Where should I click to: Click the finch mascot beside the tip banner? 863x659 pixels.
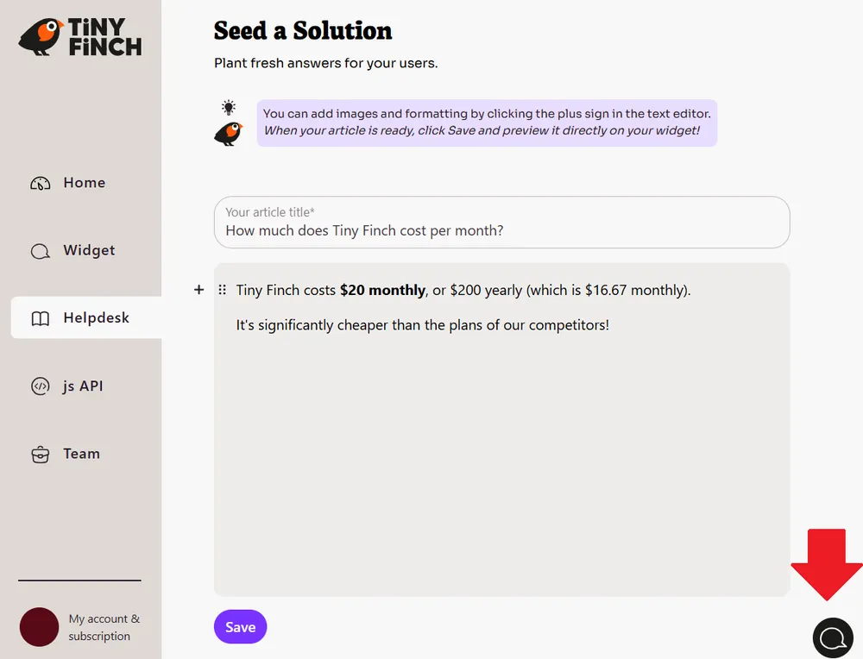[227, 134]
